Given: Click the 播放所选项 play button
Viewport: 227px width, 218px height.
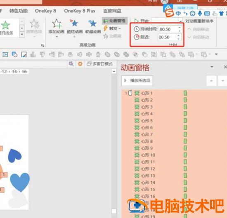Looking at the screenshot, I should tap(137, 81).
